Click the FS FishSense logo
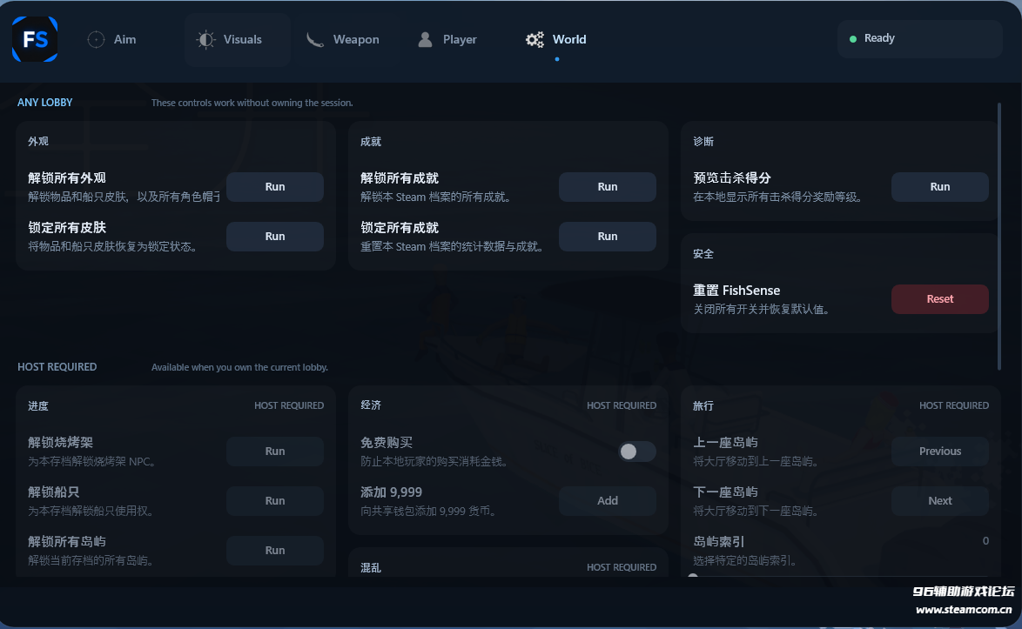The width and height of the screenshot is (1022, 629). [35, 39]
